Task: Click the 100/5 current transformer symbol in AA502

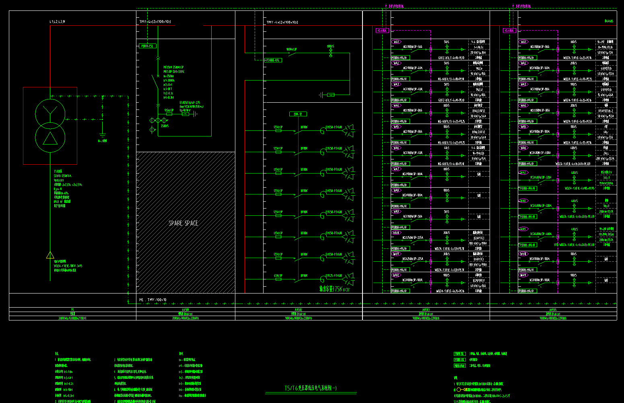Action: click(x=330, y=52)
